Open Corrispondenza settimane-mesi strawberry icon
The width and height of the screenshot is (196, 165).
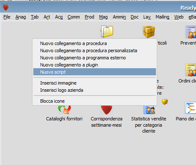107,110
